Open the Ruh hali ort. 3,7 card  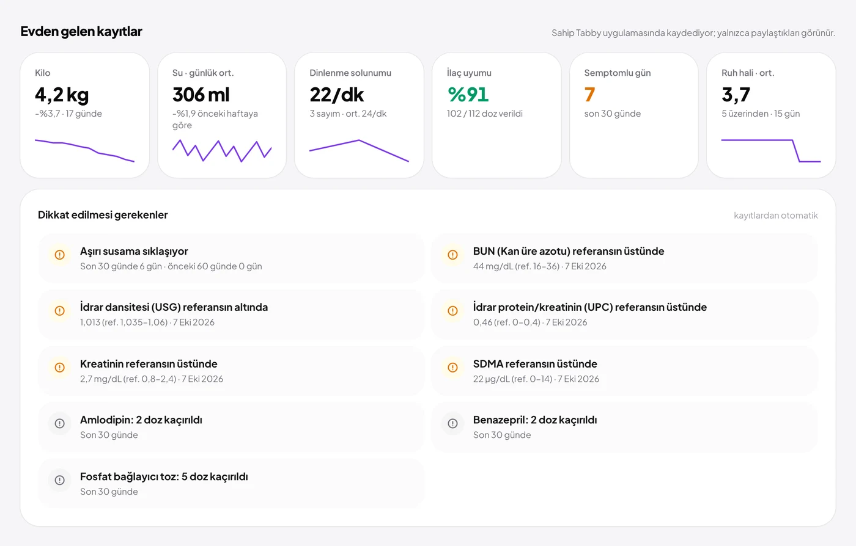coord(771,115)
